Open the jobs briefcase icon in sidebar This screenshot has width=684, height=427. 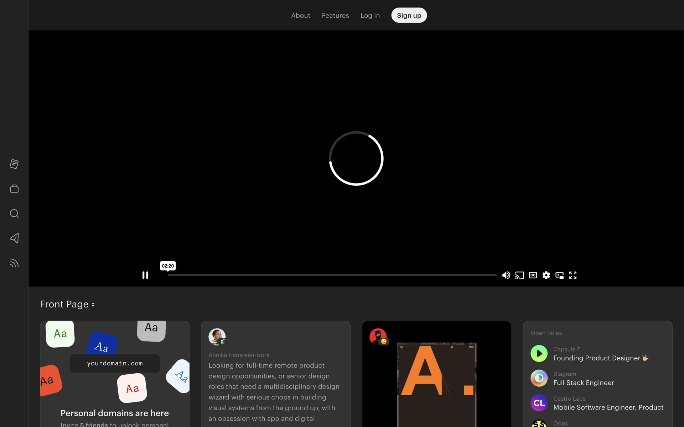pyautogui.click(x=14, y=189)
